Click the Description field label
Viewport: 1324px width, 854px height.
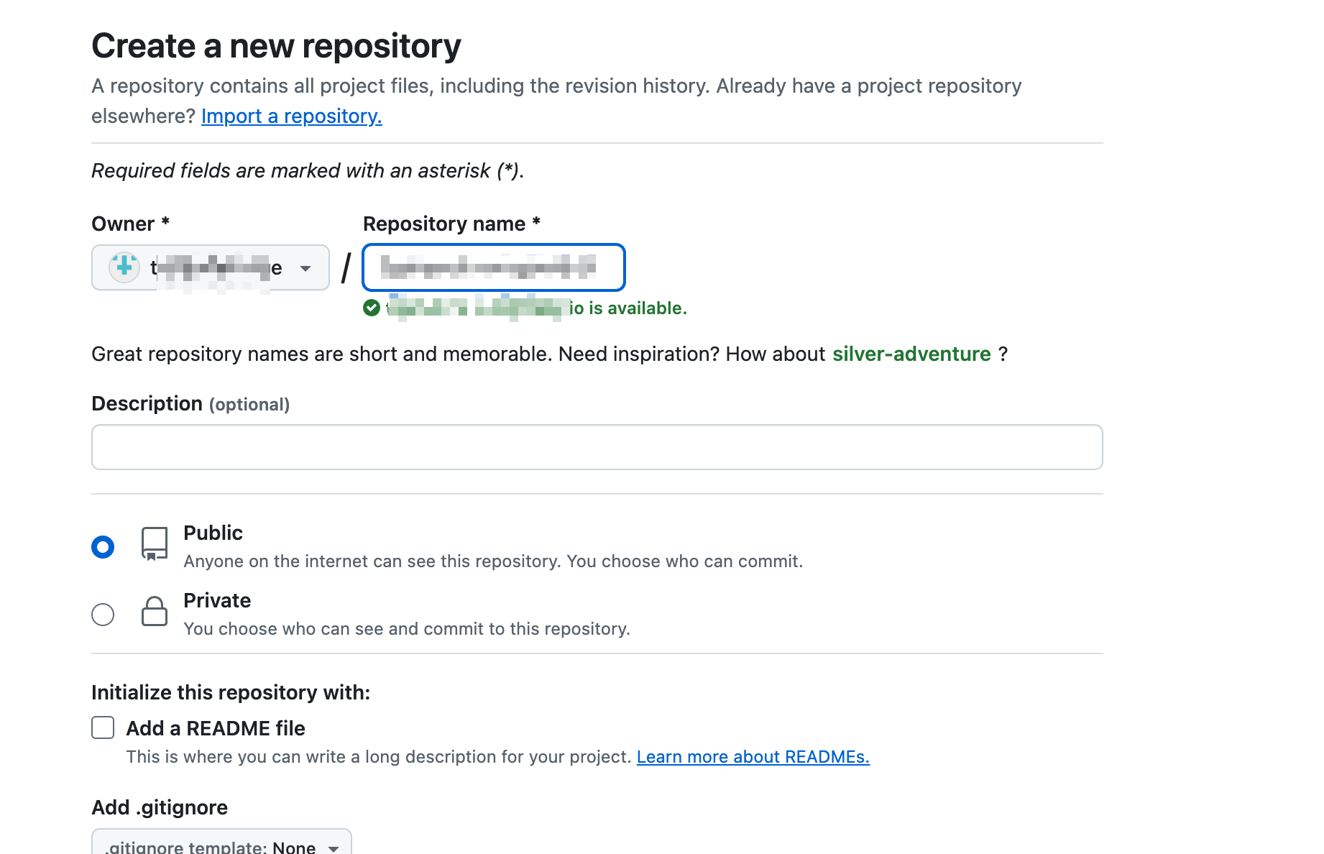[x=147, y=404]
